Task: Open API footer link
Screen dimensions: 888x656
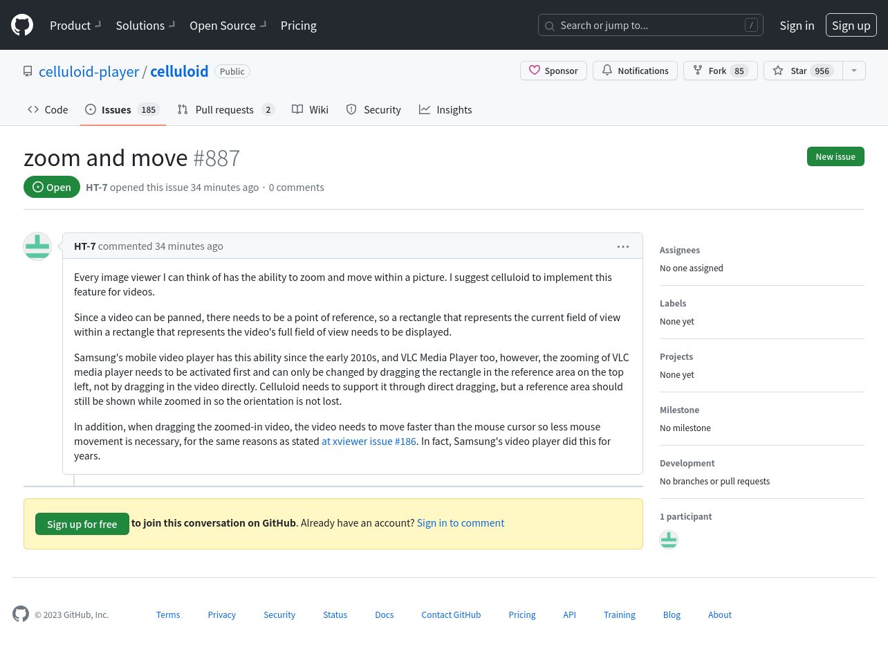Action: pyautogui.click(x=569, y=614)
